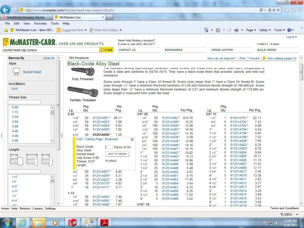
Task: Expand the Web Slice Gallery dropdown
Action: [121, 30]
